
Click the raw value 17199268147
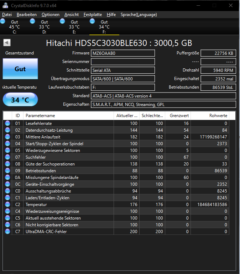pyautogui.click(x=213, y=137)
